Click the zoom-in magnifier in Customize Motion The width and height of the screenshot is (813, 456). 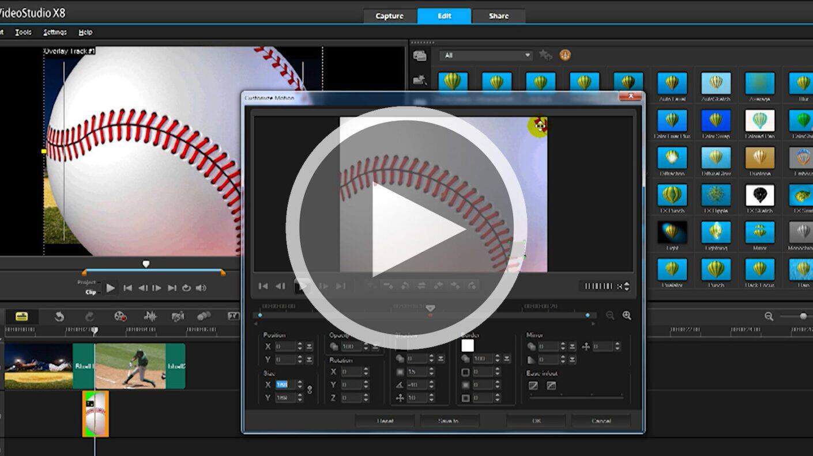coord(626,316)
